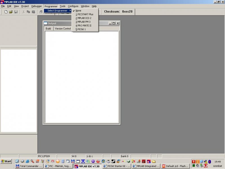Choose MPLAB ICD 2 as programmer
Image resolution: width=225 pixels, height=169 pixels.
click(x=85, y=18)
